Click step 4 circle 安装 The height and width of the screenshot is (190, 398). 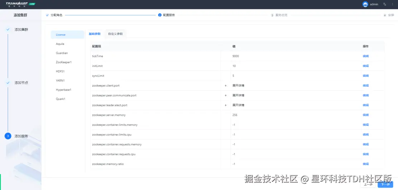tap(385, 15)
